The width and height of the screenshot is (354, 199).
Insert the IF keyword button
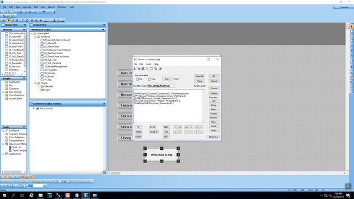(x=138, y=127)
